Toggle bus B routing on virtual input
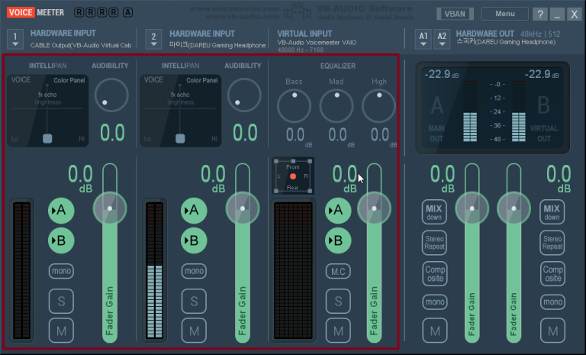Viewport: 586px width, 355px height. 338,240
